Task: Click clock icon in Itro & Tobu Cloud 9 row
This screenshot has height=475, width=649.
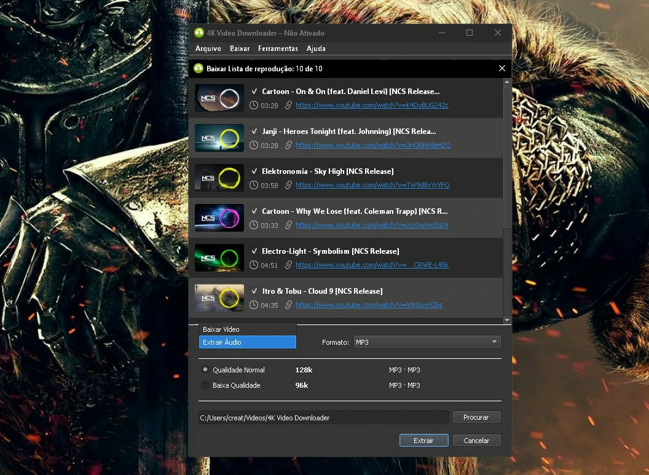Action: tap(254, 305)
